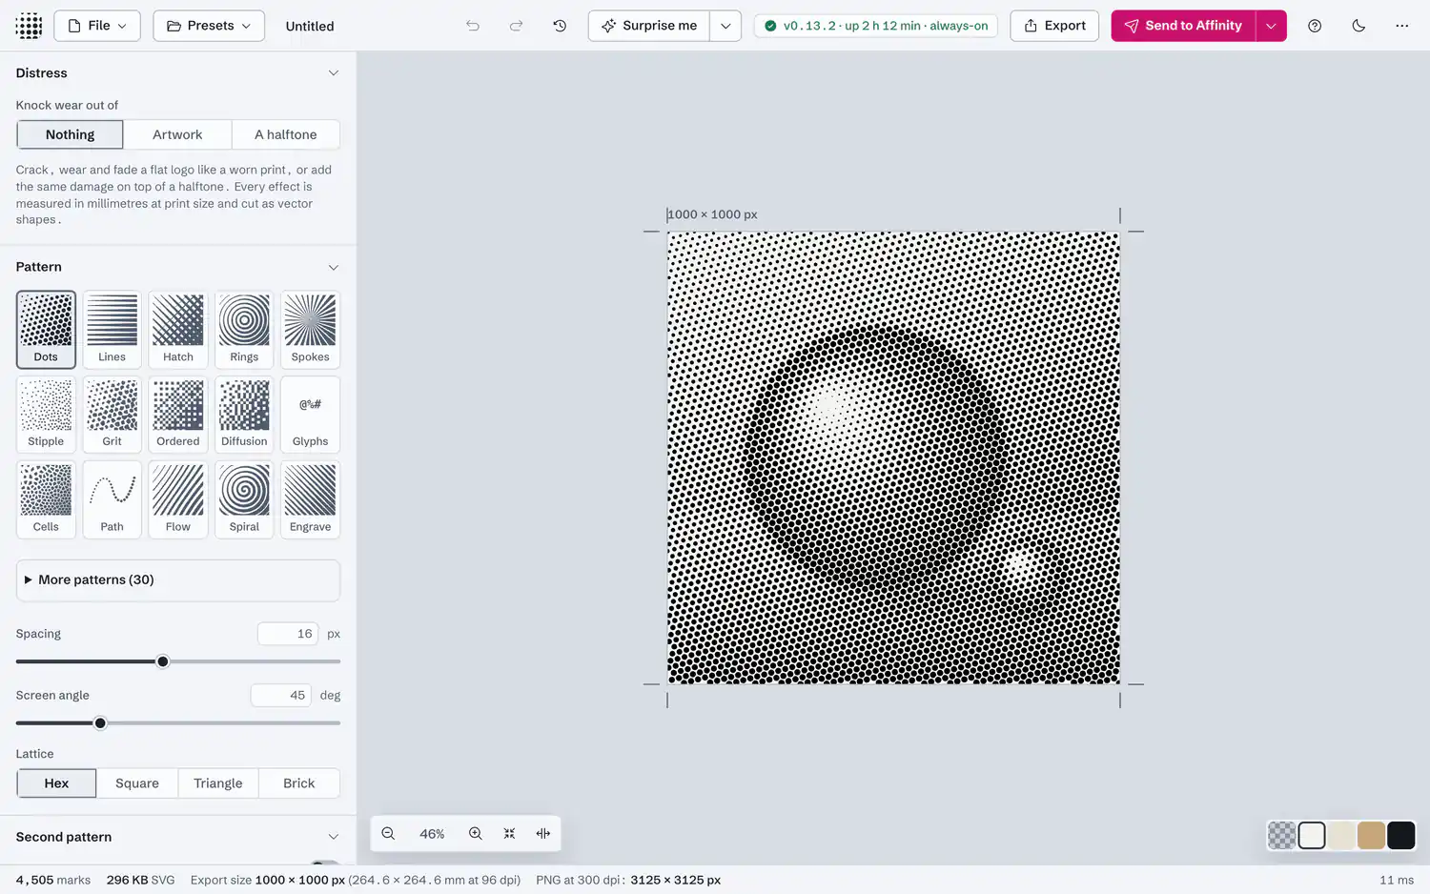
Task: Zoom out of the canvas
Action: [388, 834]
